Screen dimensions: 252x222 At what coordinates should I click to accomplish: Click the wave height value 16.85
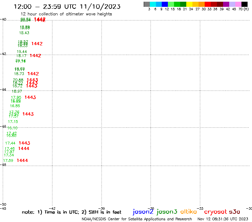[15, 106]
